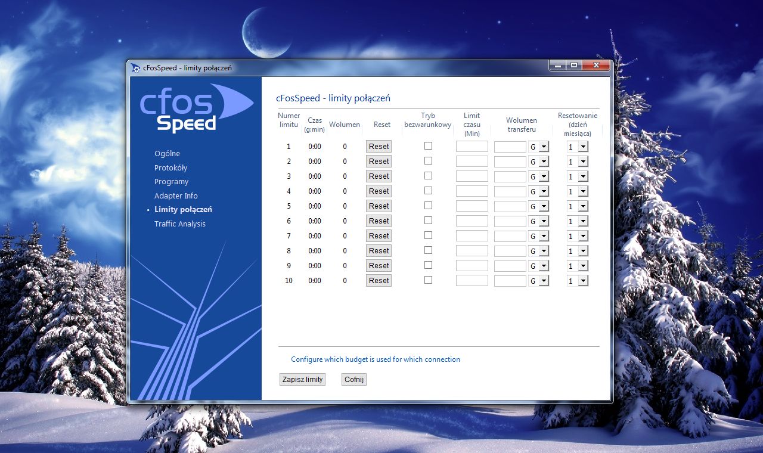The width and height of the screenshot is (763, 453).
Task: Open the reset day dropdown for limit 1
Action: tap(578, 147)
